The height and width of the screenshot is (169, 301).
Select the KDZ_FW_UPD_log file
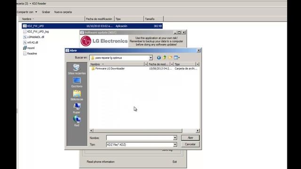36,31
